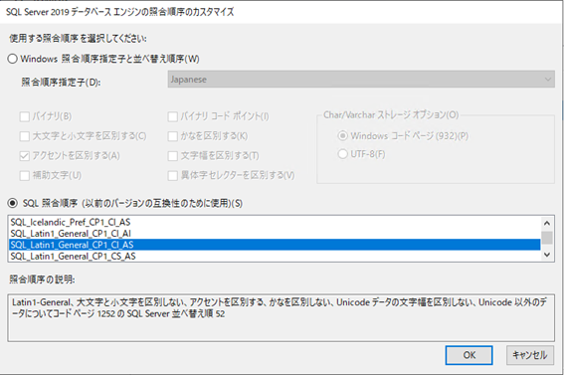
Task: Click the collation list scrollbar thumb
Action: [x=547, y=238]
